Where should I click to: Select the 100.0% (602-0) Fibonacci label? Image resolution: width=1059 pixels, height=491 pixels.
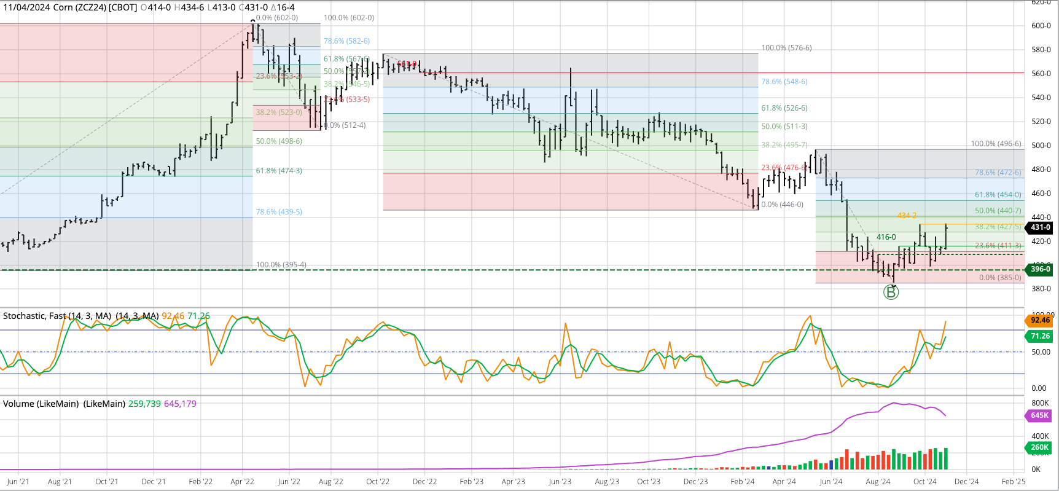click(349, 18)
